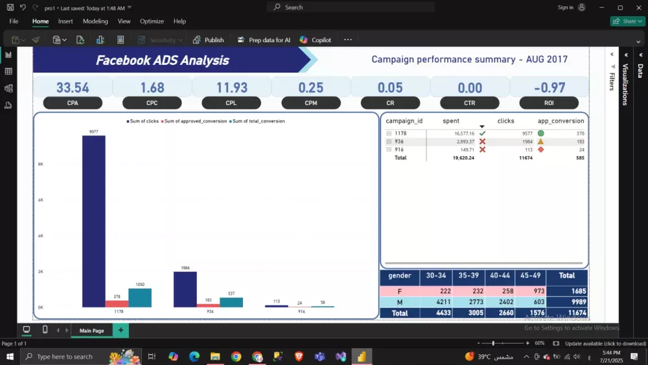Viewport: 648px width, 365px height.
Task: Expand the Visualizations pane
Action: pos(626,54)
